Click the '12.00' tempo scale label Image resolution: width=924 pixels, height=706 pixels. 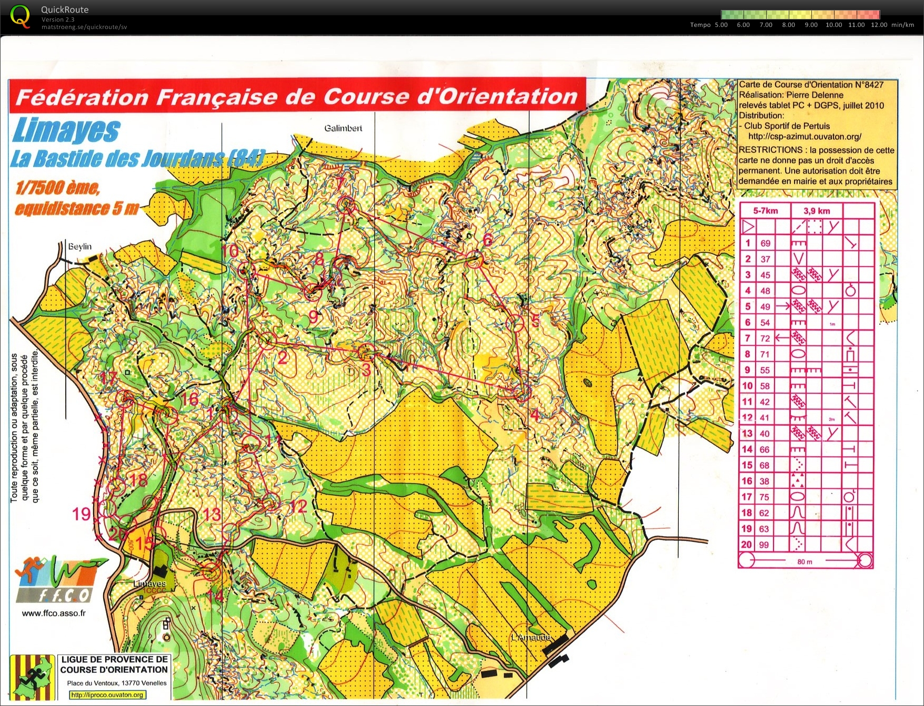pos(879,25)
